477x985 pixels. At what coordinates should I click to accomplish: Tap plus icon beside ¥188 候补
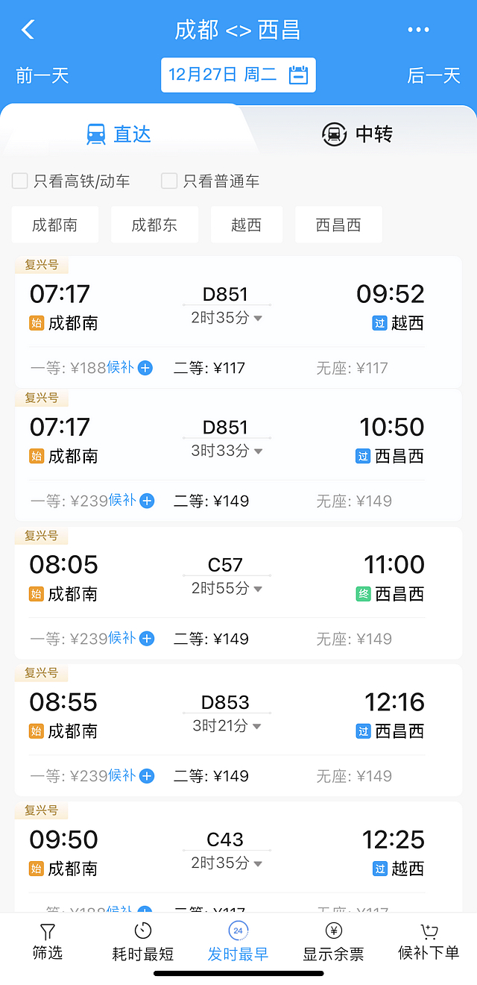(x=145, y=368)
